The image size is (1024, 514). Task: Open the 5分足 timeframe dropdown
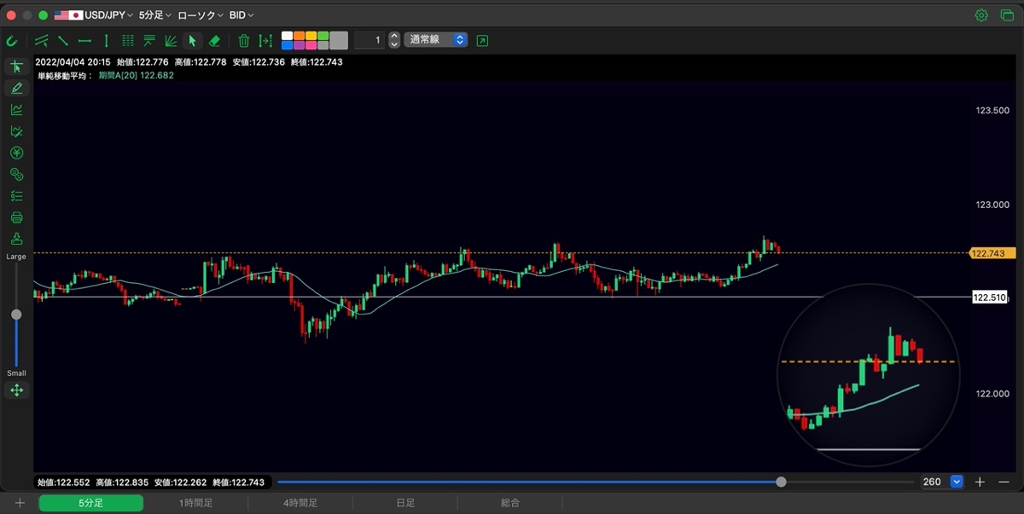155,15
